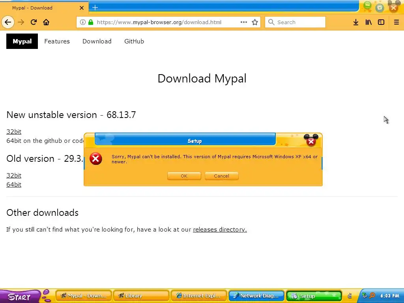404x303 pixels.
Task: Open the GitHub menu item
Action: coord(134,41)
